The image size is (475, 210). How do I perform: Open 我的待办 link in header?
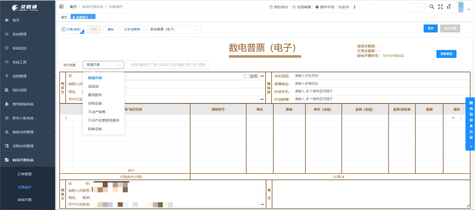(278, 7)
